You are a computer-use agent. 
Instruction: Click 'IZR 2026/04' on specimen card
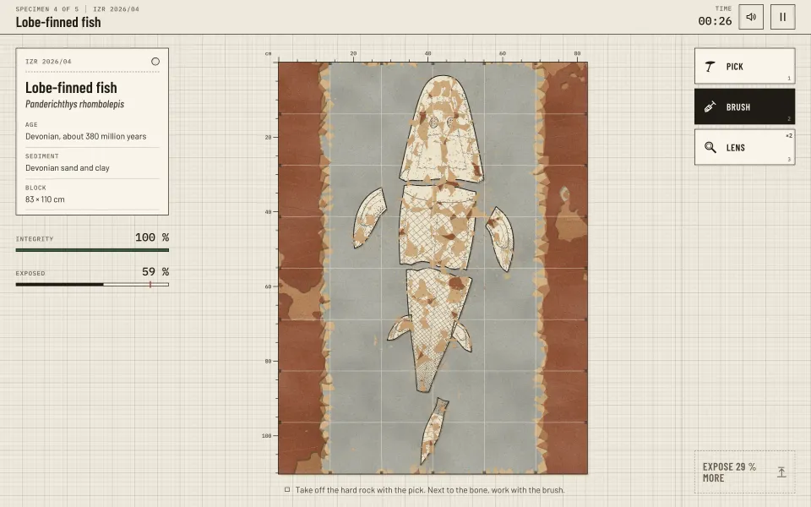pos(49,62)
